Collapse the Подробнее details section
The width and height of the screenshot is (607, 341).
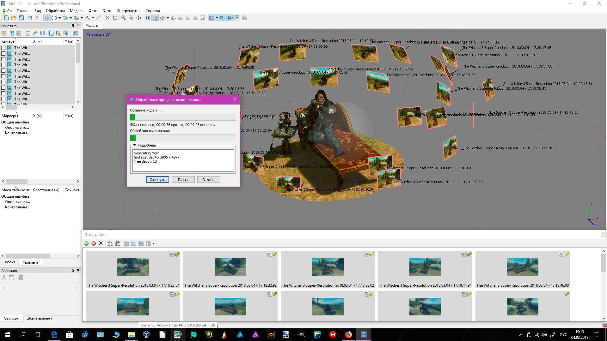tap(134, 145)
